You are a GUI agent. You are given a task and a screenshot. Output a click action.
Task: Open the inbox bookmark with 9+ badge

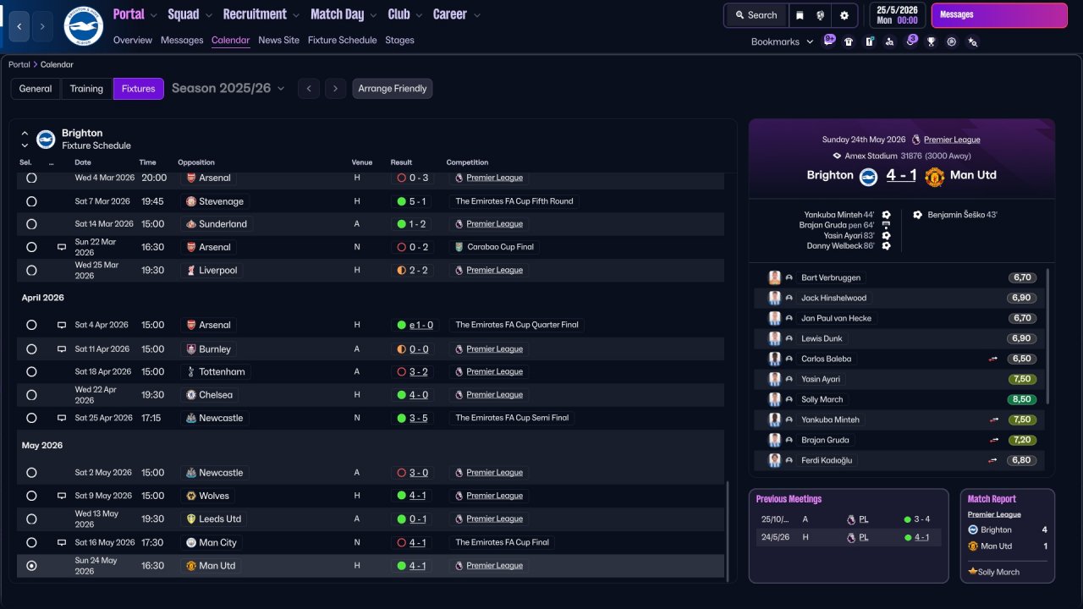[x=828, y=41]
